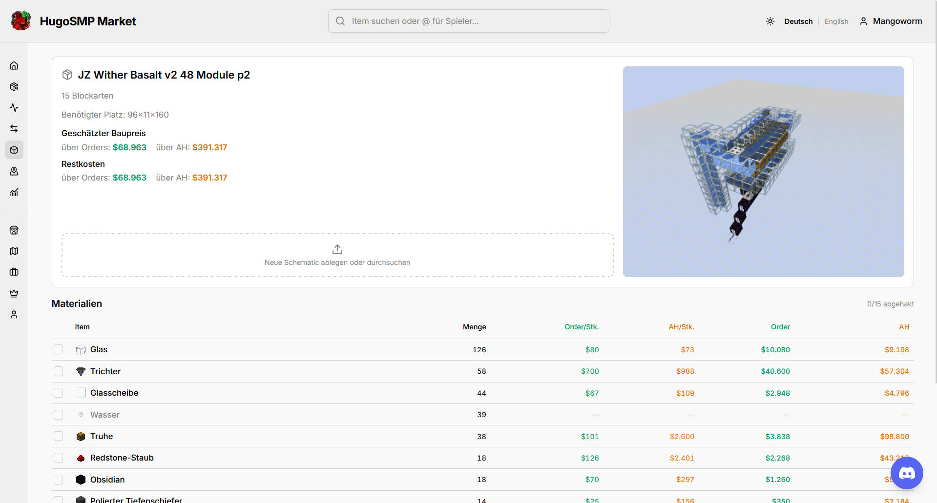Click the Glas block icon
Image resolution: width=937 pixels, height=503 pixels.
click(81, 350)
